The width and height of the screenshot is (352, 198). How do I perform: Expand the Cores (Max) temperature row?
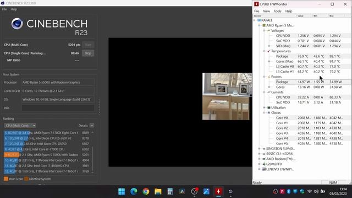(269, 61)
